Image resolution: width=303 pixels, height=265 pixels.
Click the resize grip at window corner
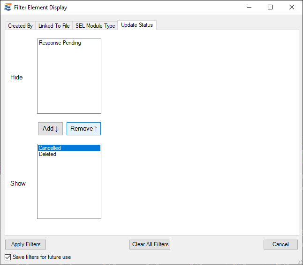click(300, 262)
